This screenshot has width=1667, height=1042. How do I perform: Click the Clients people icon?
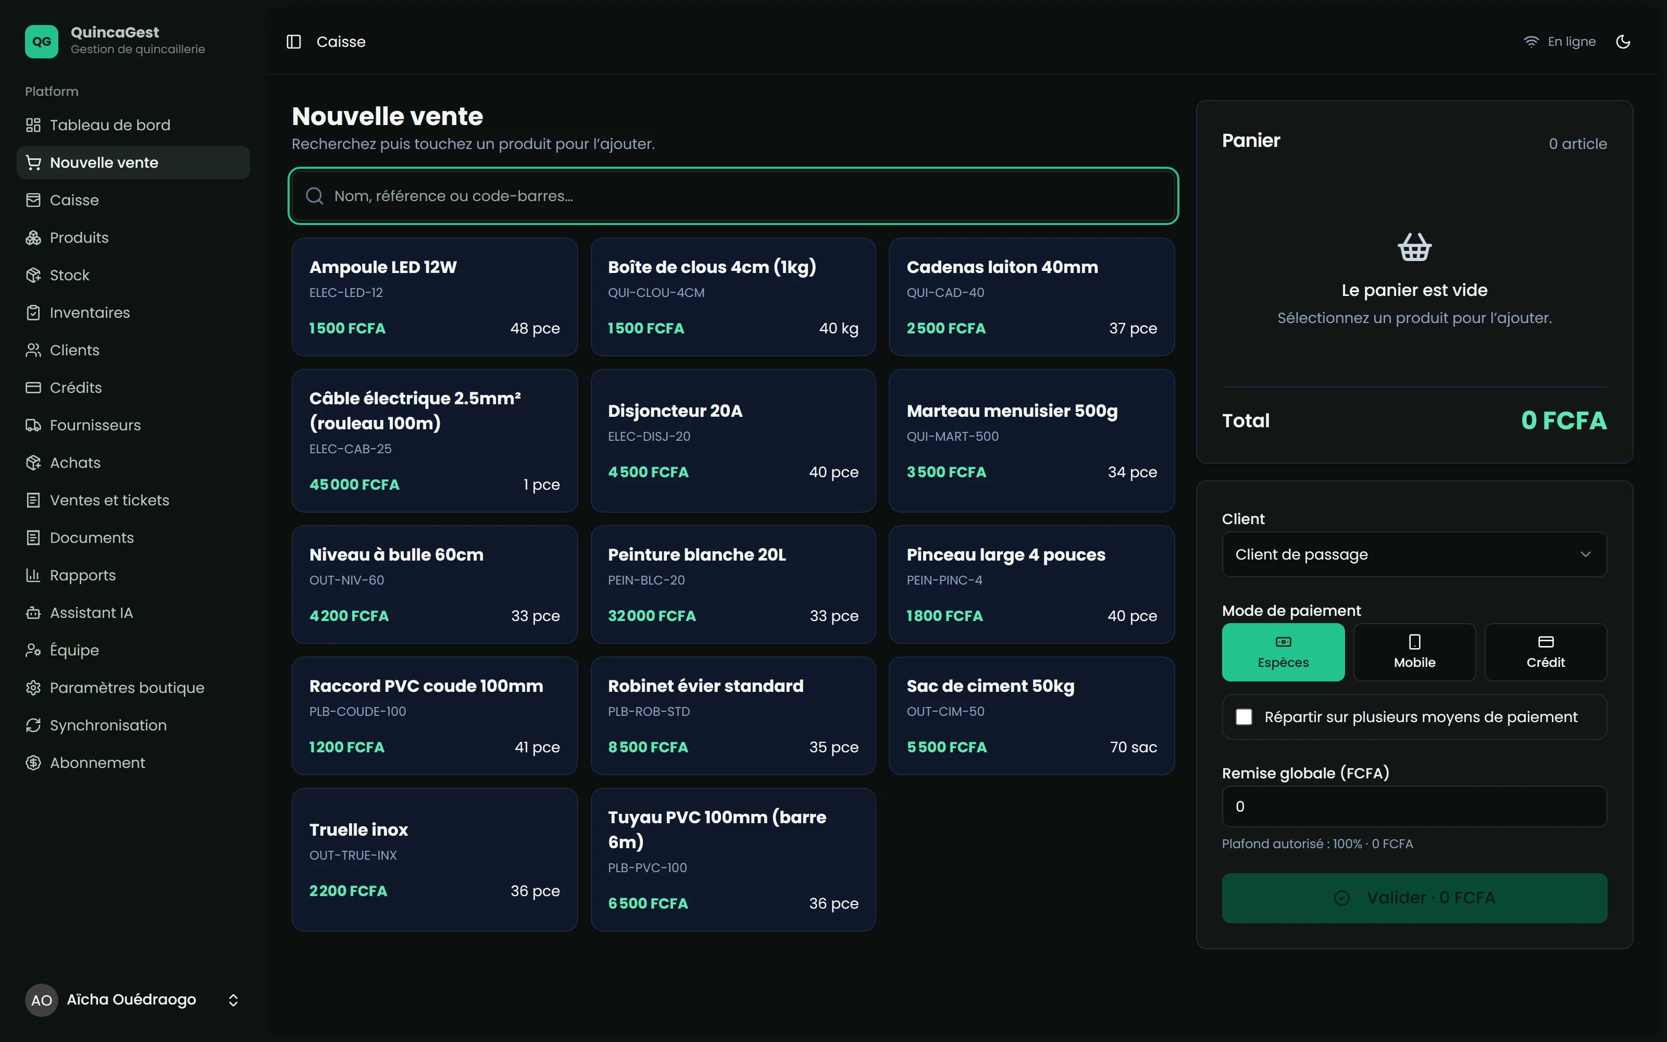[33, 350]
